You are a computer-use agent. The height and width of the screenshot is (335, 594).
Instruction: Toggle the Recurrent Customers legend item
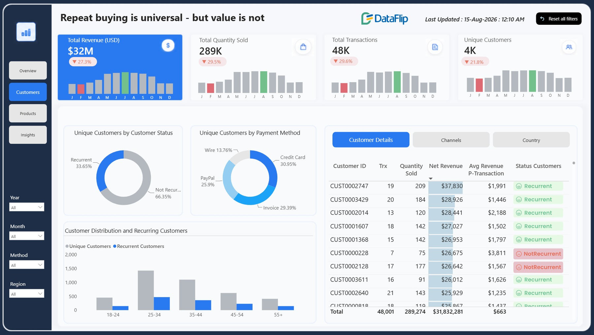[x=139, y=246]
